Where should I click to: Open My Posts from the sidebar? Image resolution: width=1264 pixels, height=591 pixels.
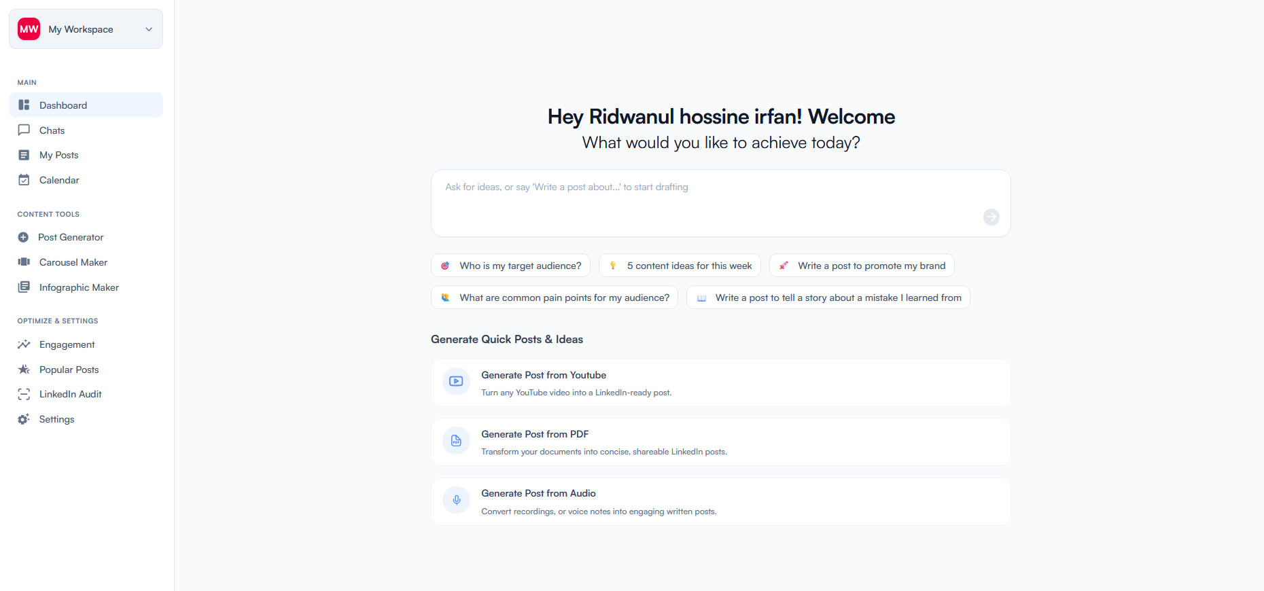tap(58, 155)
